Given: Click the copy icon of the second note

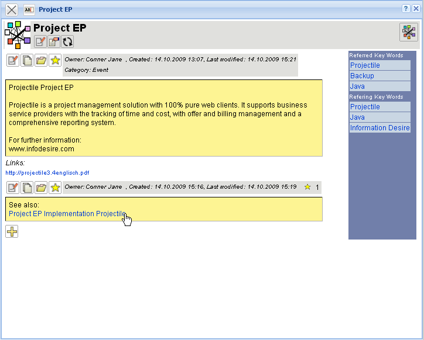Looking at the screenshot, I should pos(27,188).
